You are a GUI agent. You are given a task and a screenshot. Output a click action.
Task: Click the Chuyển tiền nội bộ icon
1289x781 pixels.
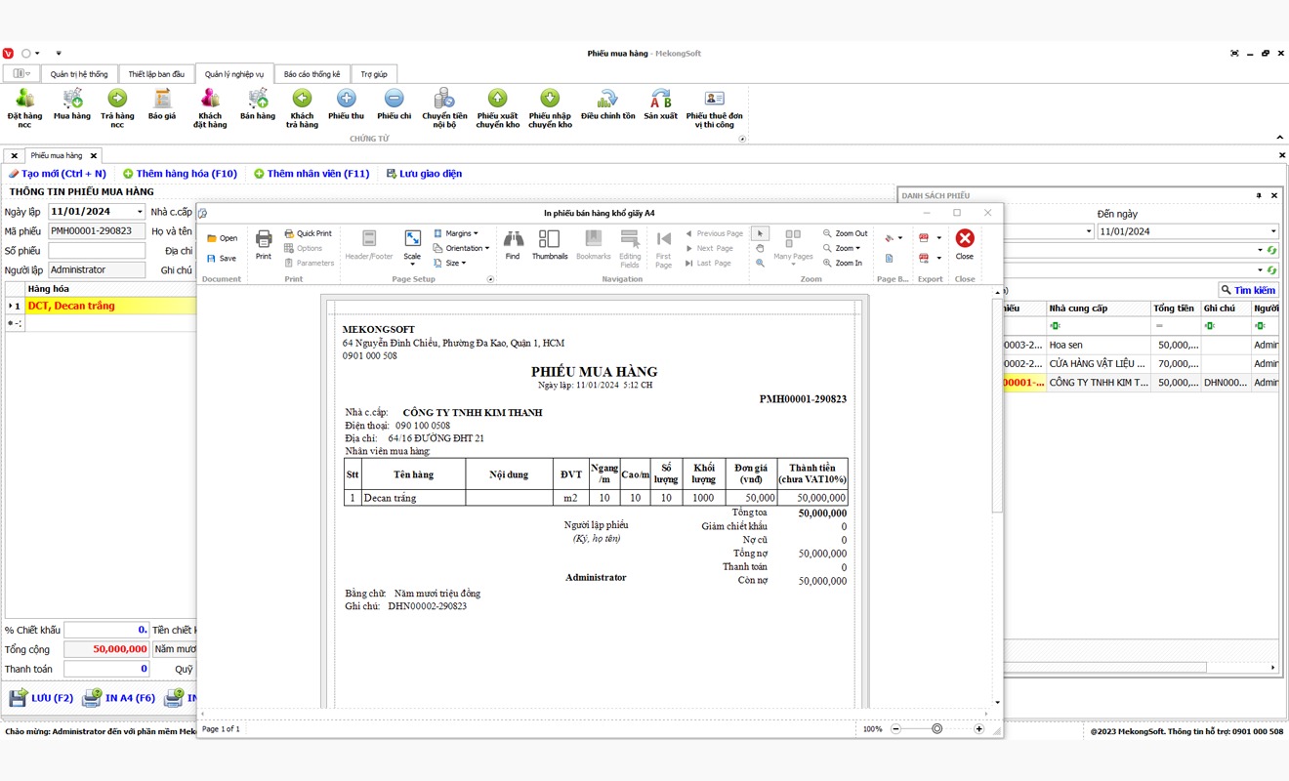pos(444,105)
